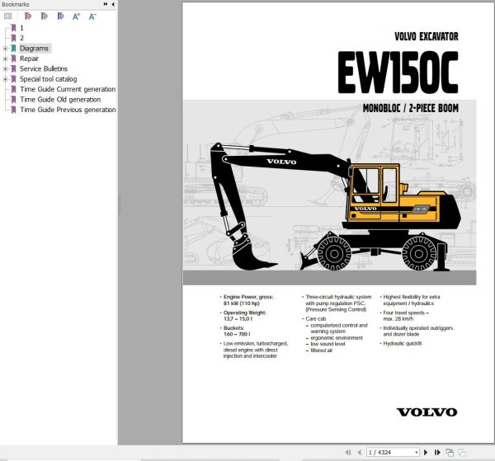Click the Operating Weight text
The image size is (495, 461).
click(245, 313)
